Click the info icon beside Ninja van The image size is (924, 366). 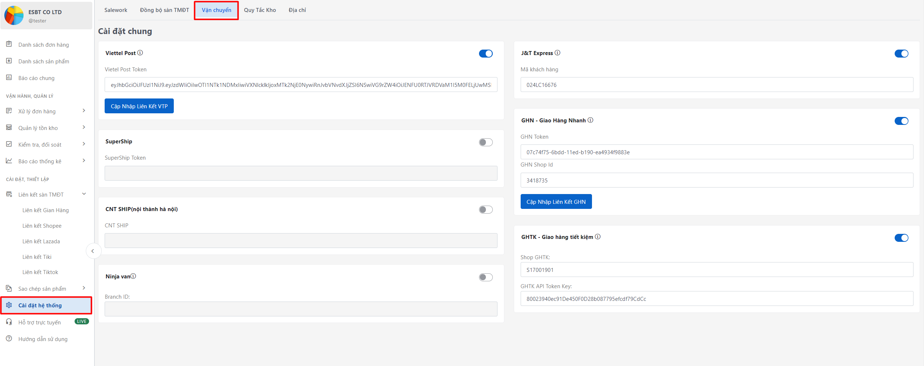point(133,276)
